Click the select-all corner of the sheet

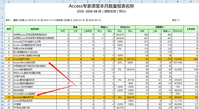tap(2, 1)
